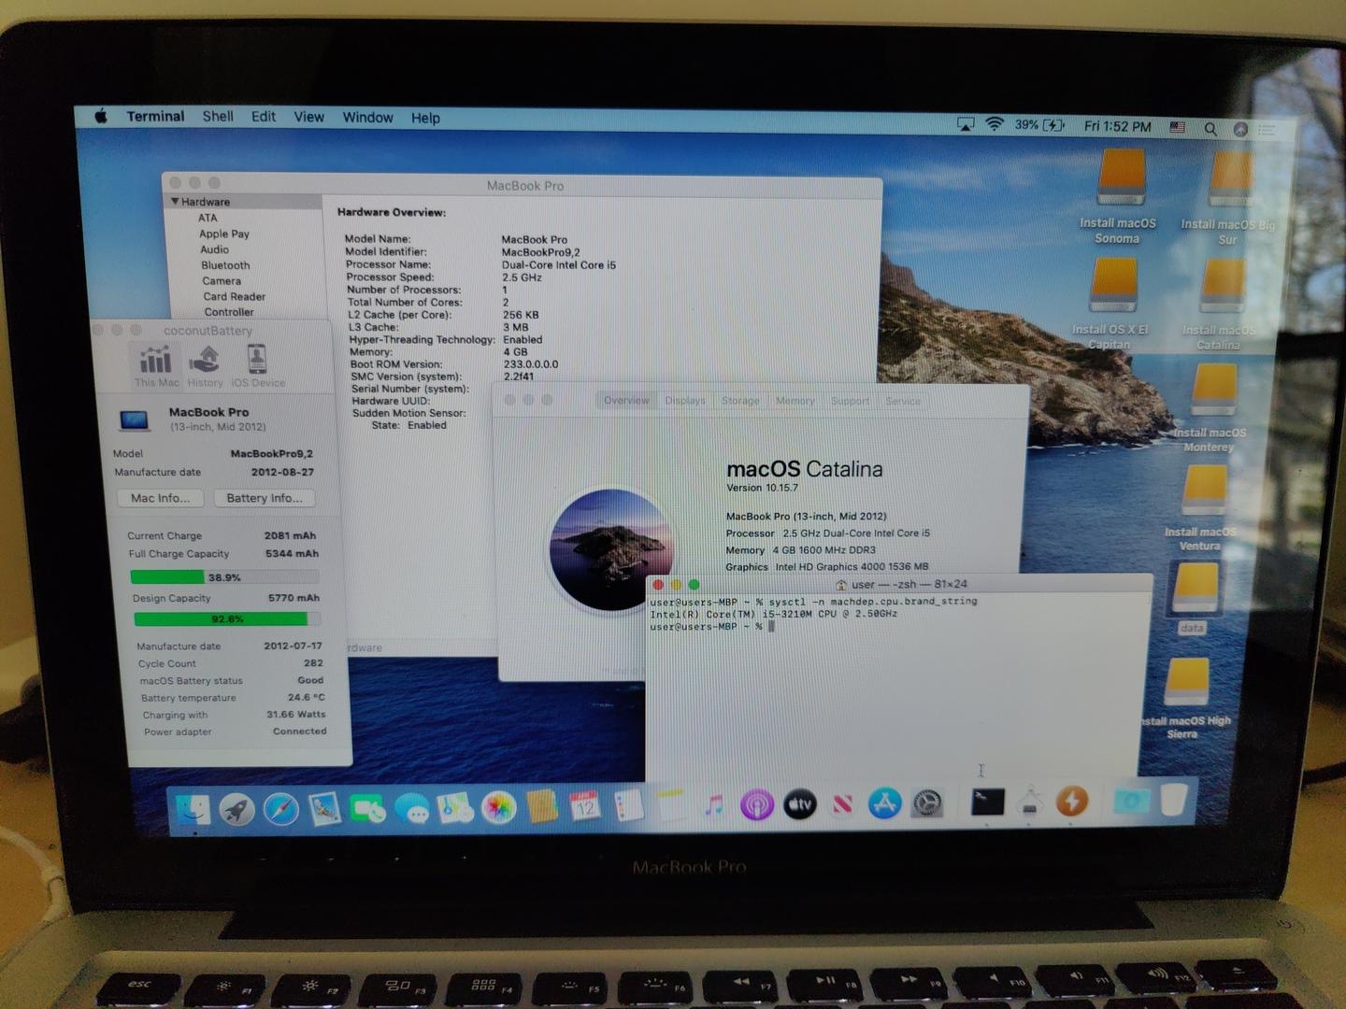Open the Wi-Fi status menu
The width and height of the screenshot is (1346, 1009).
[x=995, y=124]
